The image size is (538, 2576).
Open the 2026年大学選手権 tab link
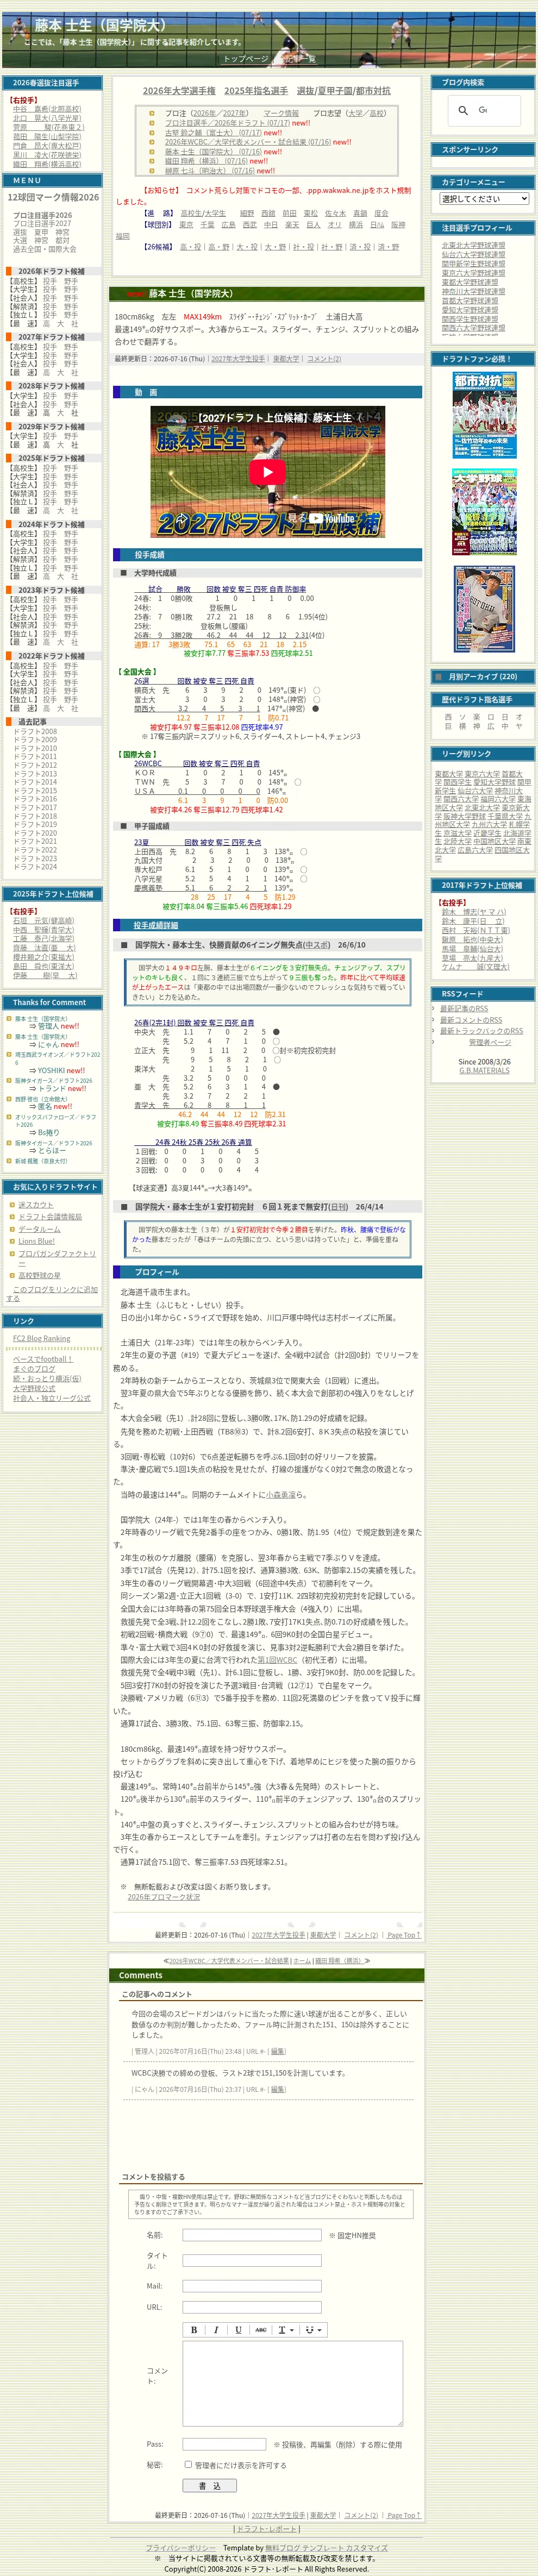point(178,91)
